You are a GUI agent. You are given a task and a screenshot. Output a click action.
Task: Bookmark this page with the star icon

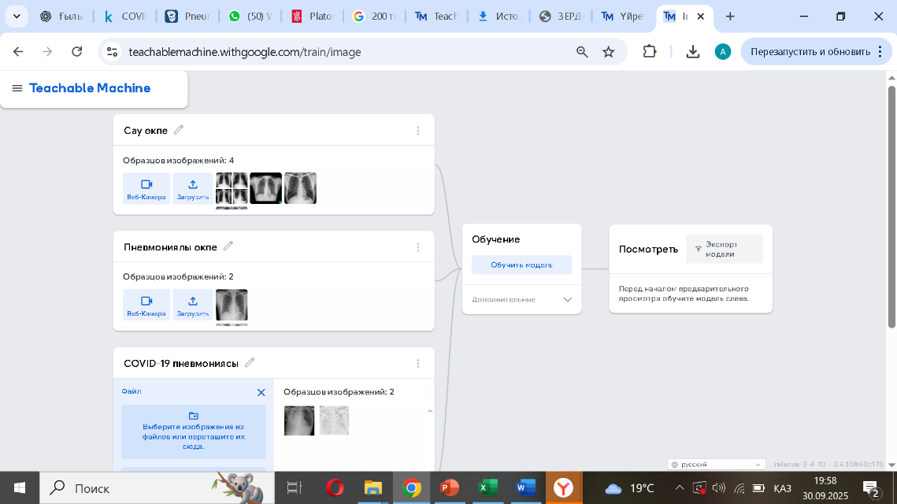[608, 52]
